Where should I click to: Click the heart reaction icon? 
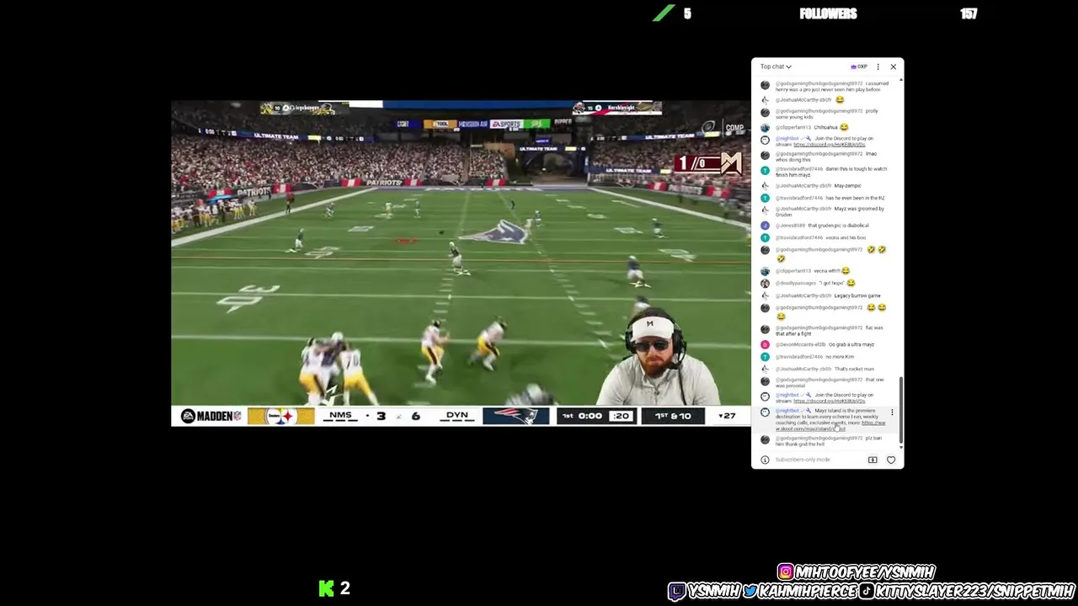pos(891,460)
